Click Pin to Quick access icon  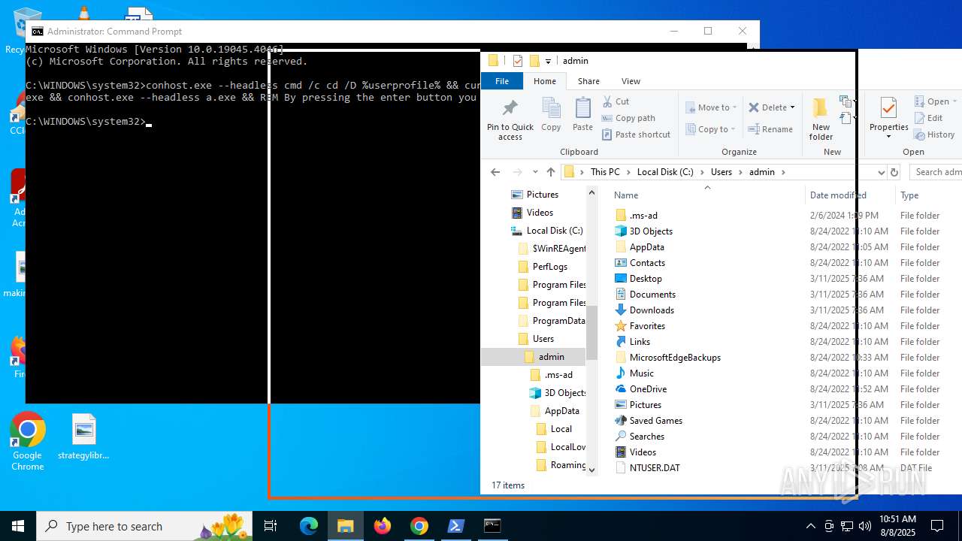510,119
